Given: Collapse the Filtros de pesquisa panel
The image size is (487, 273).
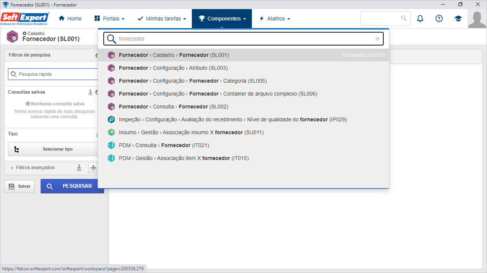Looking at the screenshot, I should (x=96, y=55).
